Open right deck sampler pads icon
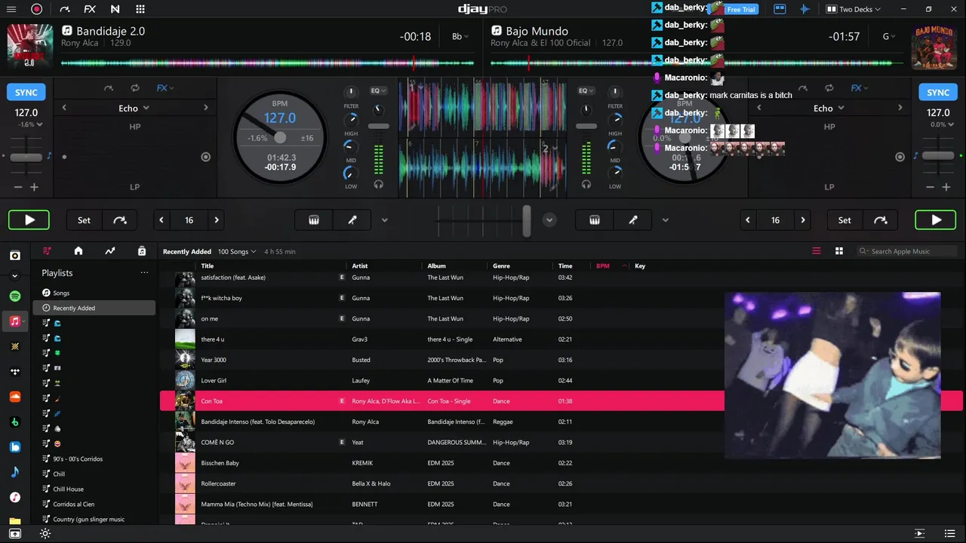 595,220
